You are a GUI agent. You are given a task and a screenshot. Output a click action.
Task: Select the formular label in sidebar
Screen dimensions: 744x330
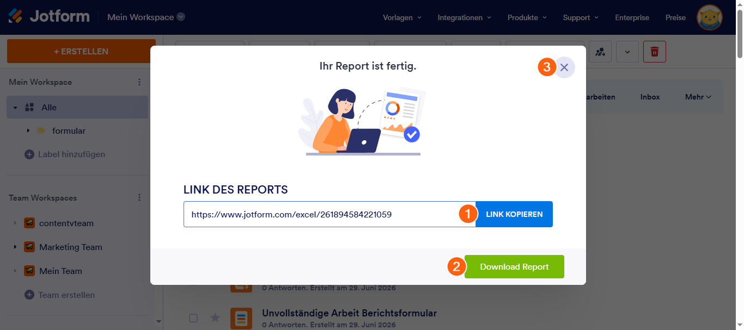coord(69,130)
